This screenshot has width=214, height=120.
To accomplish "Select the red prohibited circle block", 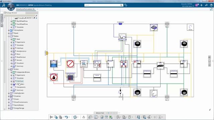I will point(71,64).
